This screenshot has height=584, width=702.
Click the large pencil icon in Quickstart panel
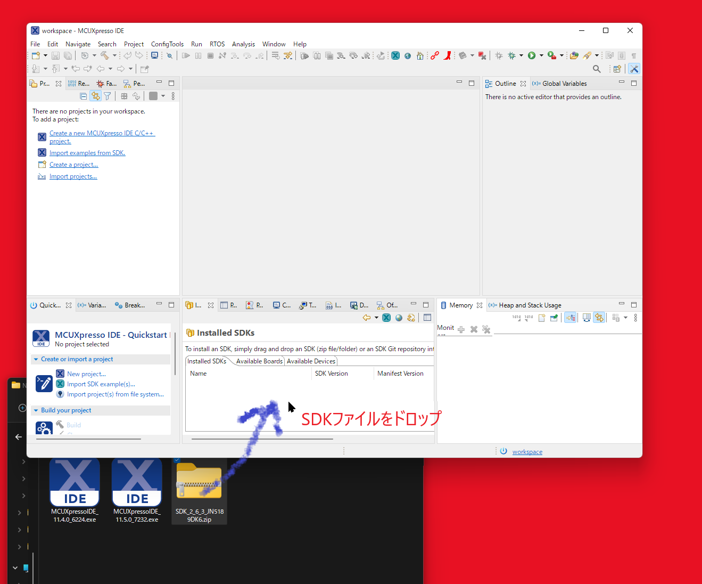coord(44,384)
